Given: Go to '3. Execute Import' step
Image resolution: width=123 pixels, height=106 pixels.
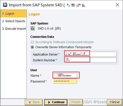Looking at the screenshot, I should (14, 29).
